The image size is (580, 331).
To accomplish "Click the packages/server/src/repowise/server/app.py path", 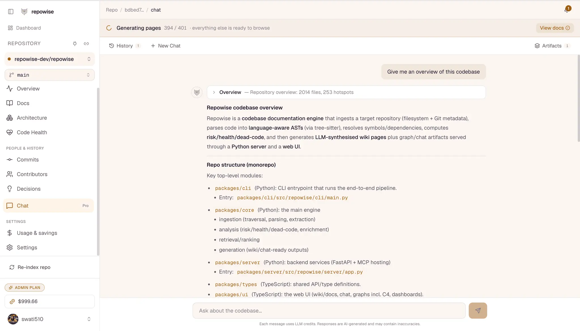I will click(x=300, y=272).
